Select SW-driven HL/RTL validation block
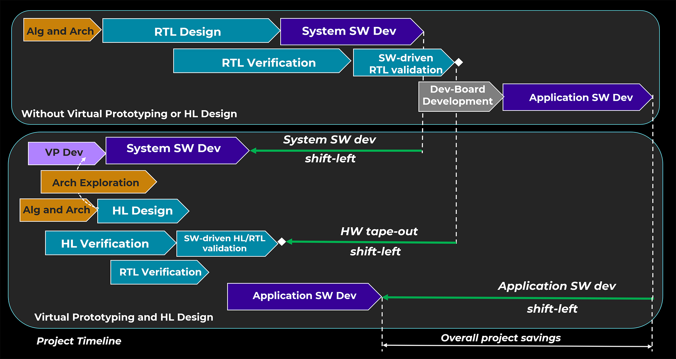The height and width of the screenshot is (359, 676). coord(225,243)
